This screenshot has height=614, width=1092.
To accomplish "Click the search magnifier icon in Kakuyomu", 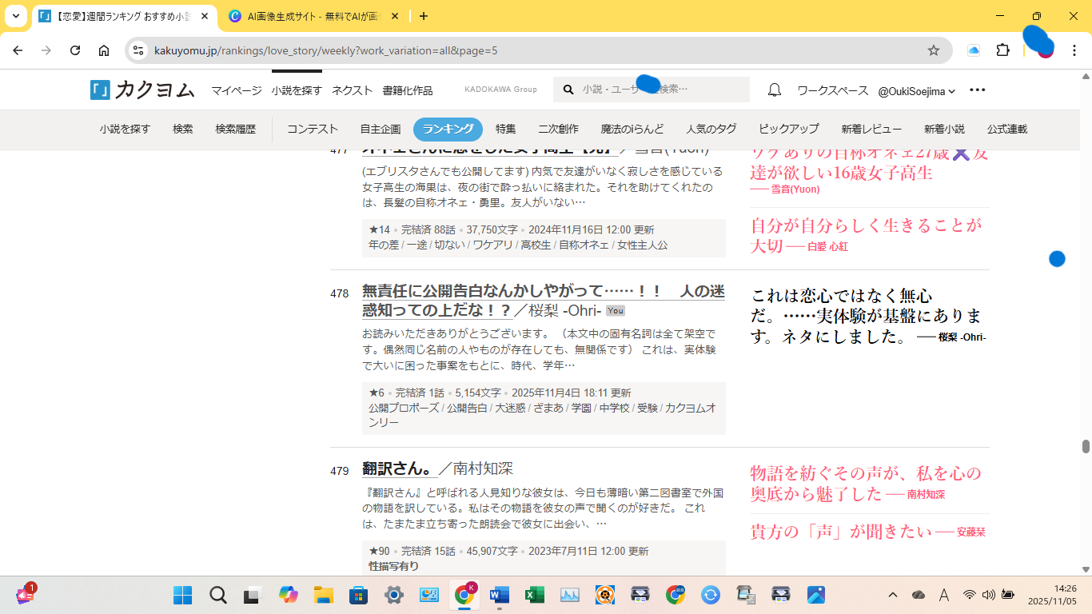I will click(x=568, y=90).
